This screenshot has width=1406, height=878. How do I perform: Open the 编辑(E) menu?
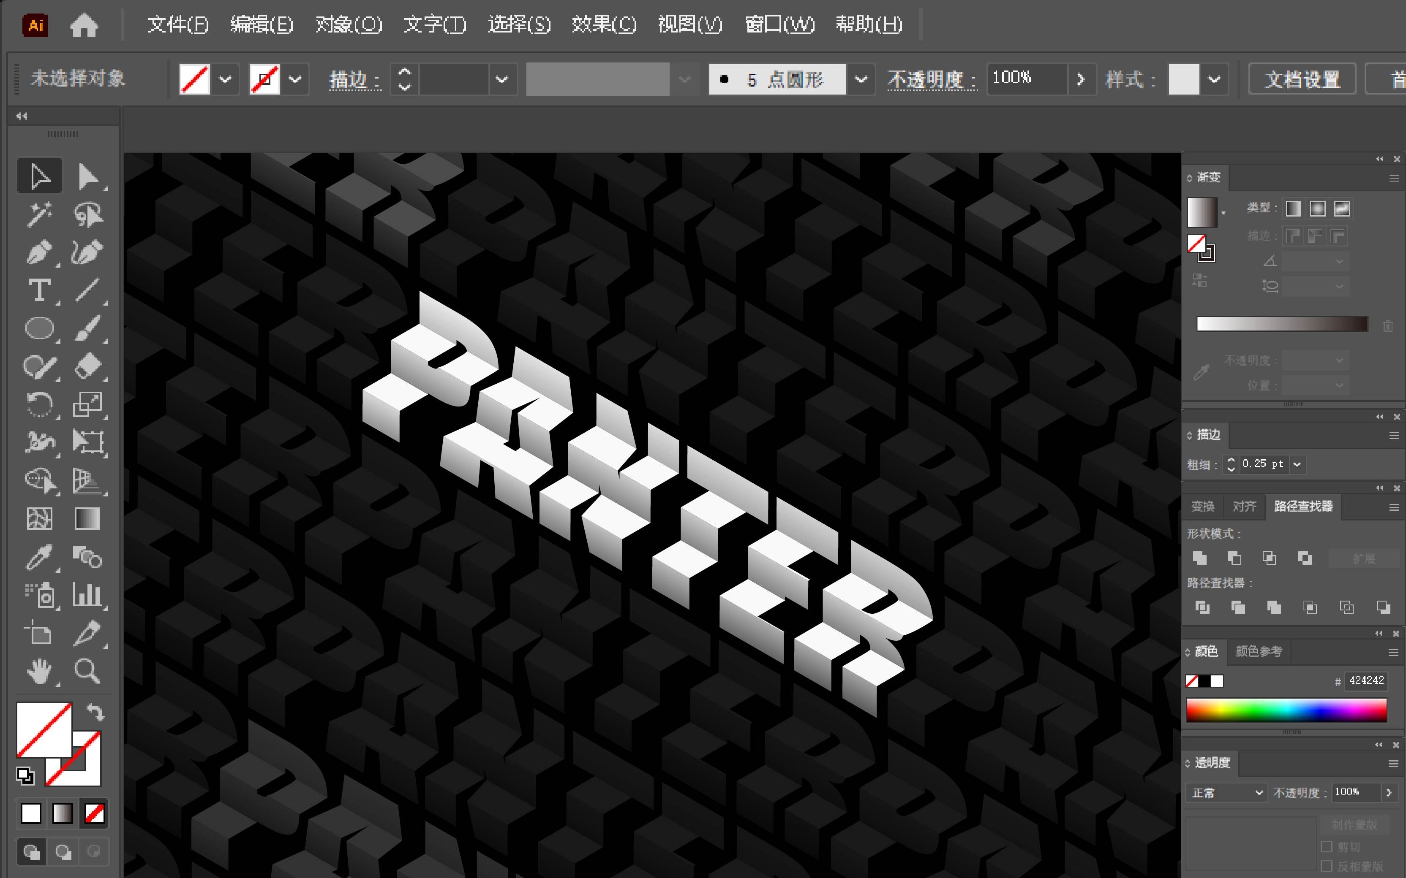pos(262,25)
